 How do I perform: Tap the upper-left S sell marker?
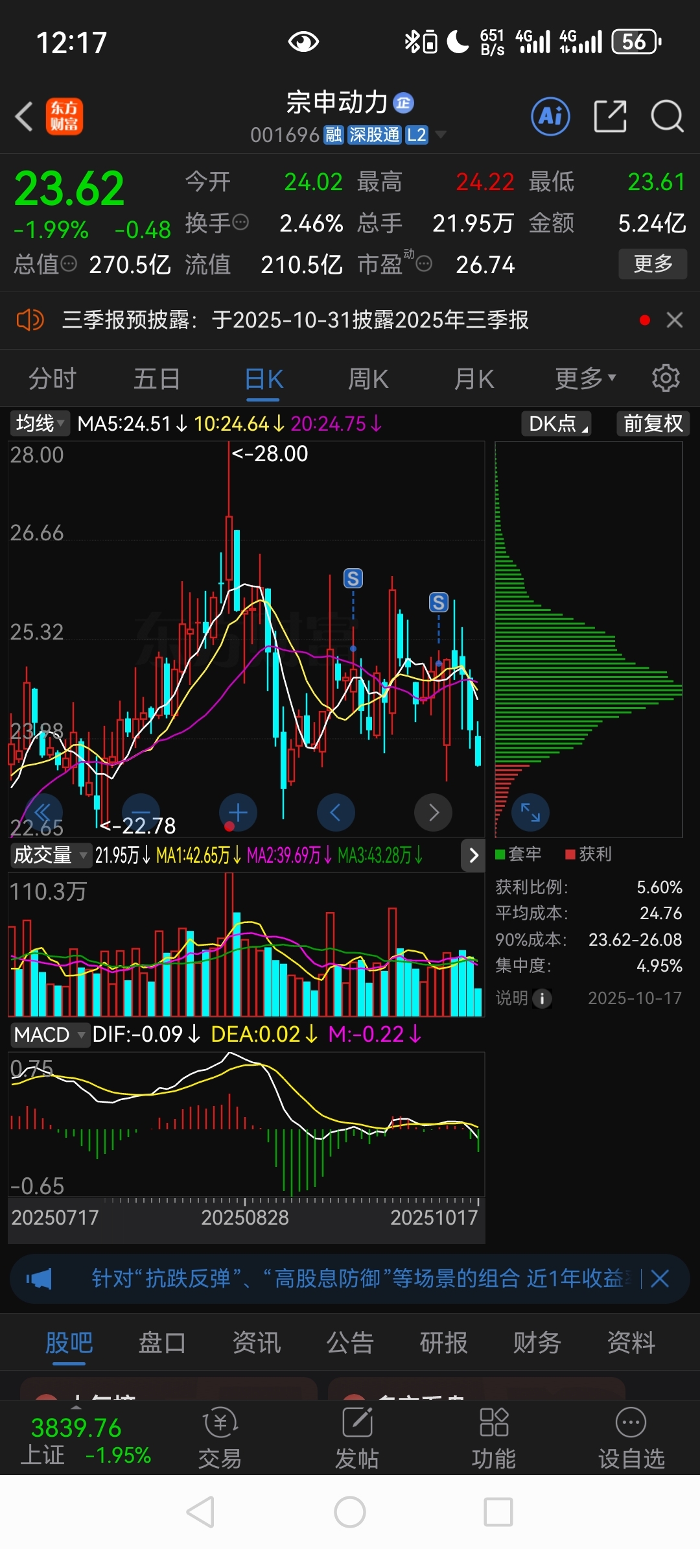pos(353,579)
